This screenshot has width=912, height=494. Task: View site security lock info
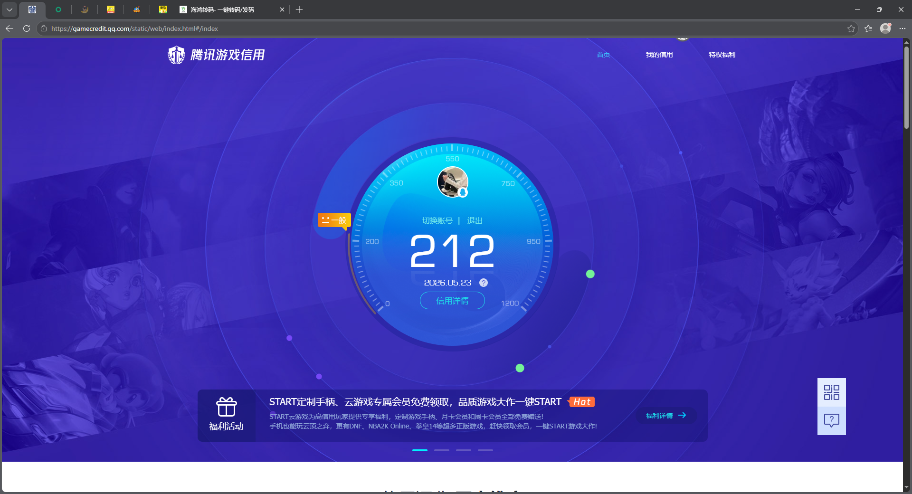pyautogui.click(x=44, y=28)
